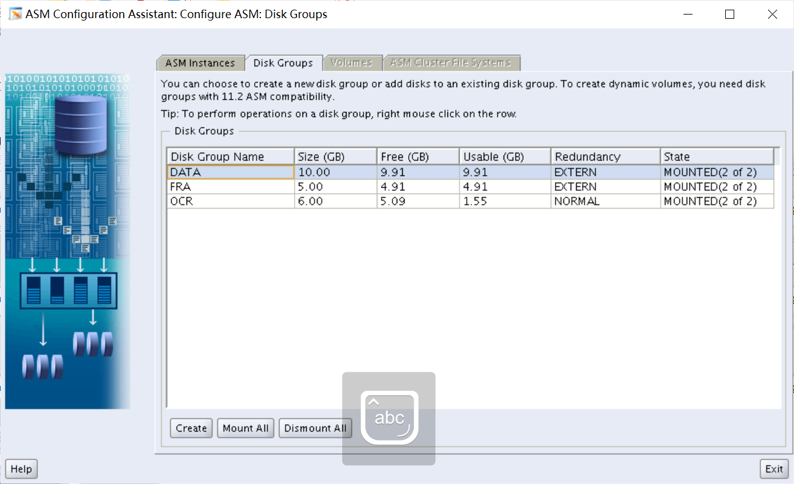Click the Redundancy column header
Viewport: 794px width, 484px height.
click(606, 156)
